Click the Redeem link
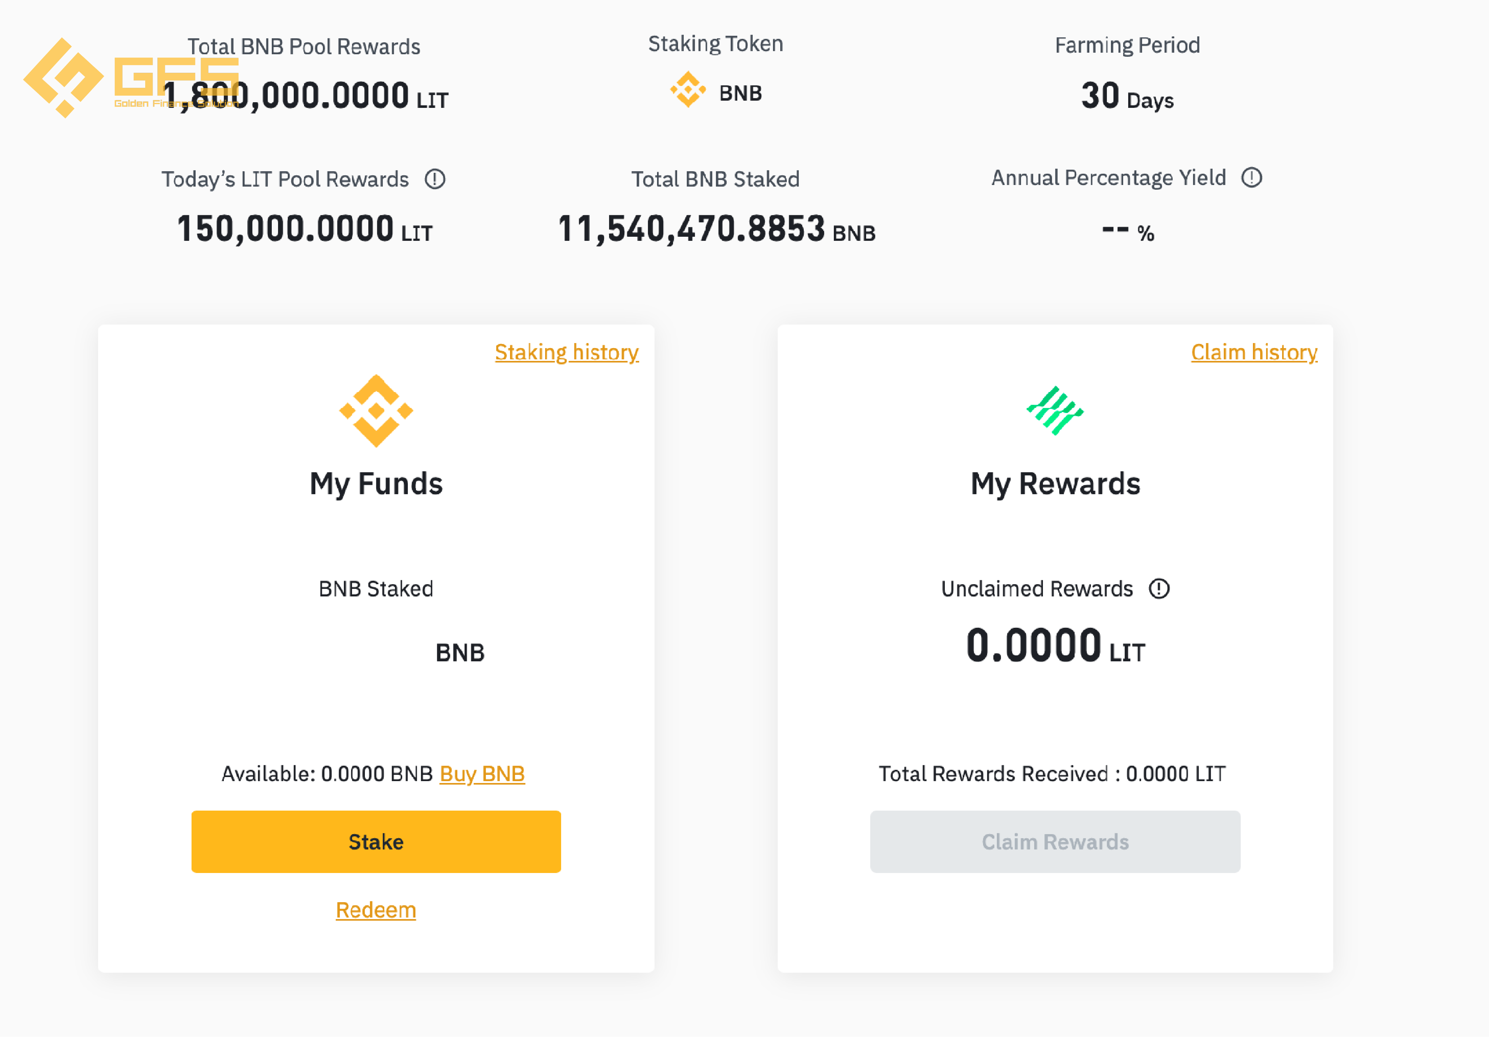The height and width of the screenshot is (1037, 1489). [376, 910]
